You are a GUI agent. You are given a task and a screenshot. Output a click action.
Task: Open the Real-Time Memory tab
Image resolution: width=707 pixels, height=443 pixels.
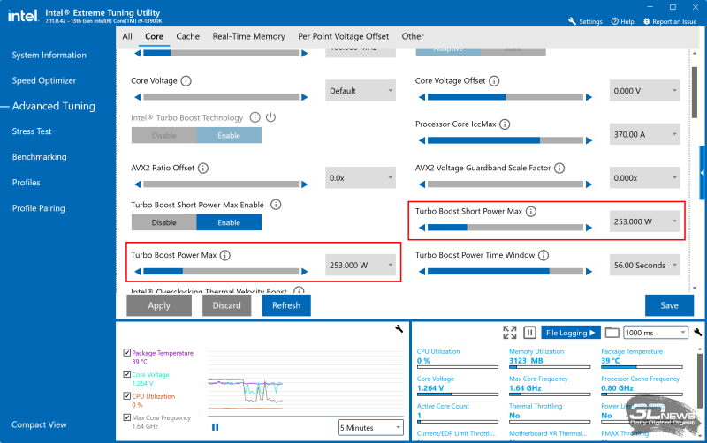(x=248, y=36)
